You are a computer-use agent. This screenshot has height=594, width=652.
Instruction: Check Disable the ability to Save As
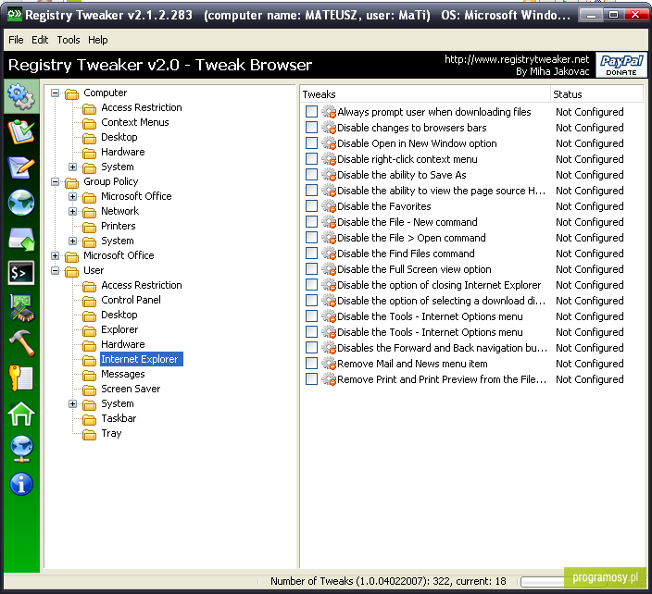pyautogui.click(x=311, y=175)
